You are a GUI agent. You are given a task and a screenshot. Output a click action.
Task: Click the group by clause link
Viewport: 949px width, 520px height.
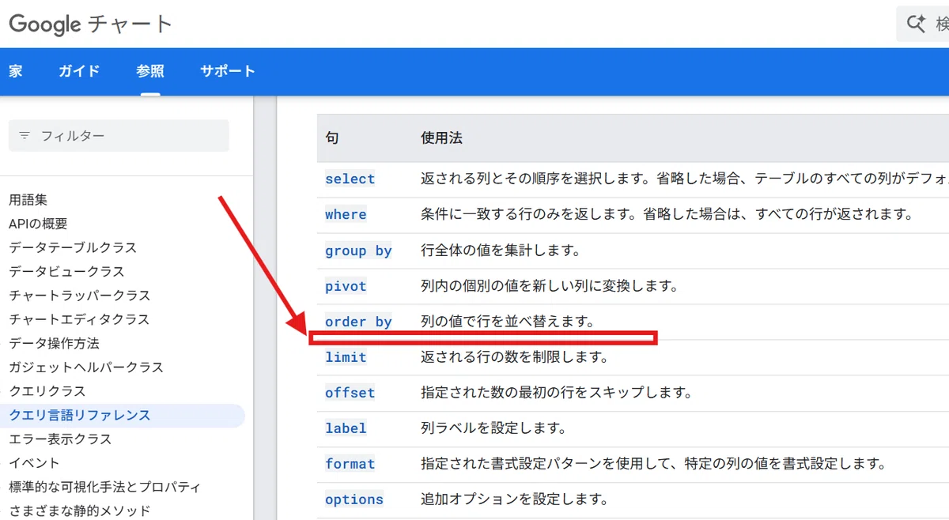(x=358, y=251)
